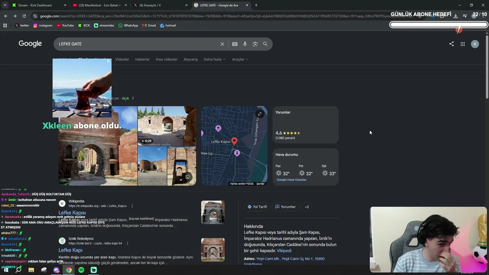The height and width of the screenshot is (275, 489).
Task: Expand the Daha fazla dropdown
Action: click(x=214, y=60)
